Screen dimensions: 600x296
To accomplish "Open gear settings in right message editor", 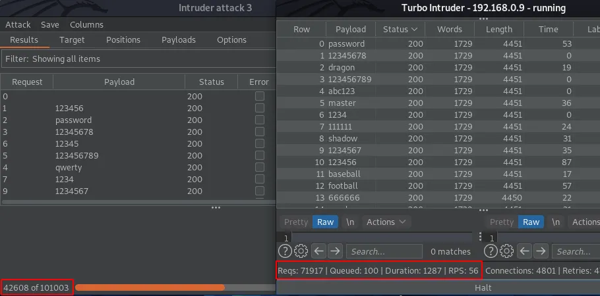I will pyautogui.click(x=507, y=251).
